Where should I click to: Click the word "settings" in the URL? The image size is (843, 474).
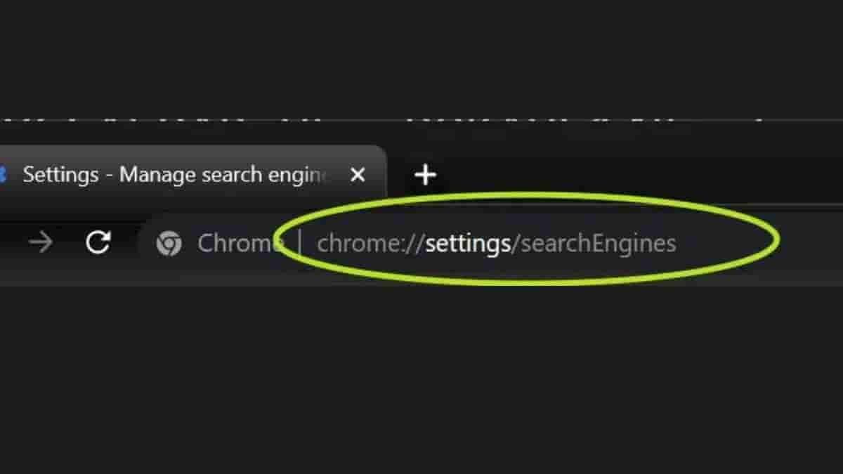coord(468,244)
